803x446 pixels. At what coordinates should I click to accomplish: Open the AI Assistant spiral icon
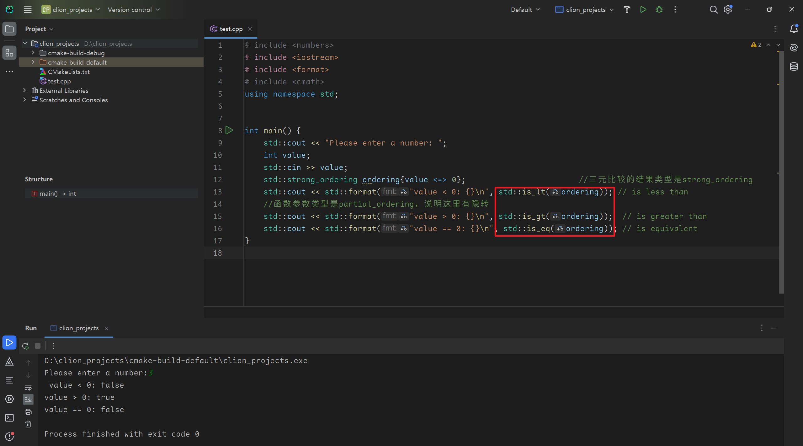click(x=794, y=48)
